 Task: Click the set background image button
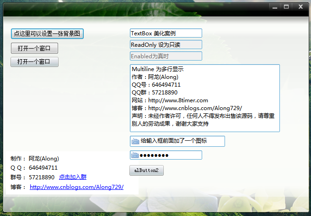[47, 33]
